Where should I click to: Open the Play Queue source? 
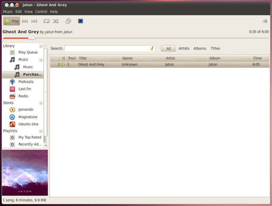pyautogui.click(x=28, y=52)
